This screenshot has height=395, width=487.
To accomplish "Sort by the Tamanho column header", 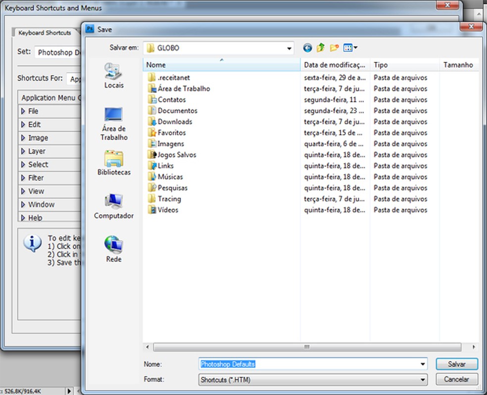I will click(x=459, y=65).
